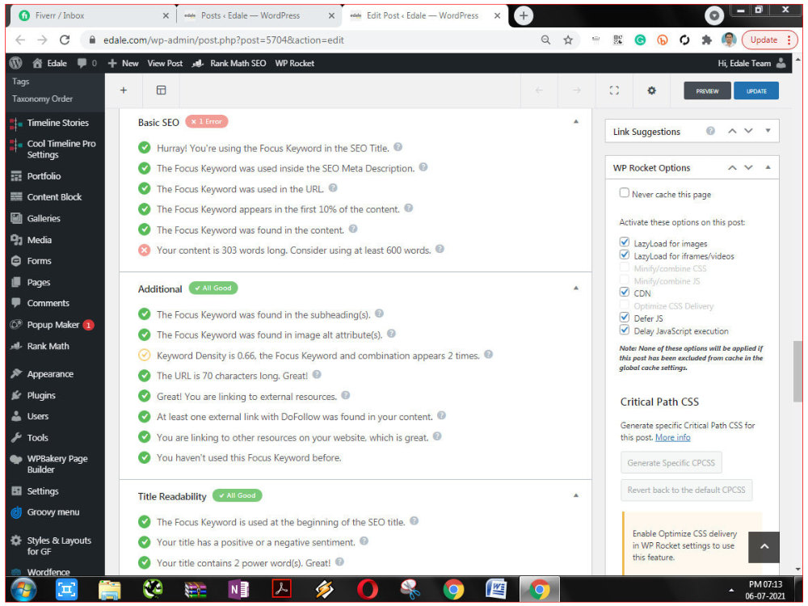Open the Chrome profile avatar
The width and height of the screenshot is (808, 606).
(x=729, y=40)
